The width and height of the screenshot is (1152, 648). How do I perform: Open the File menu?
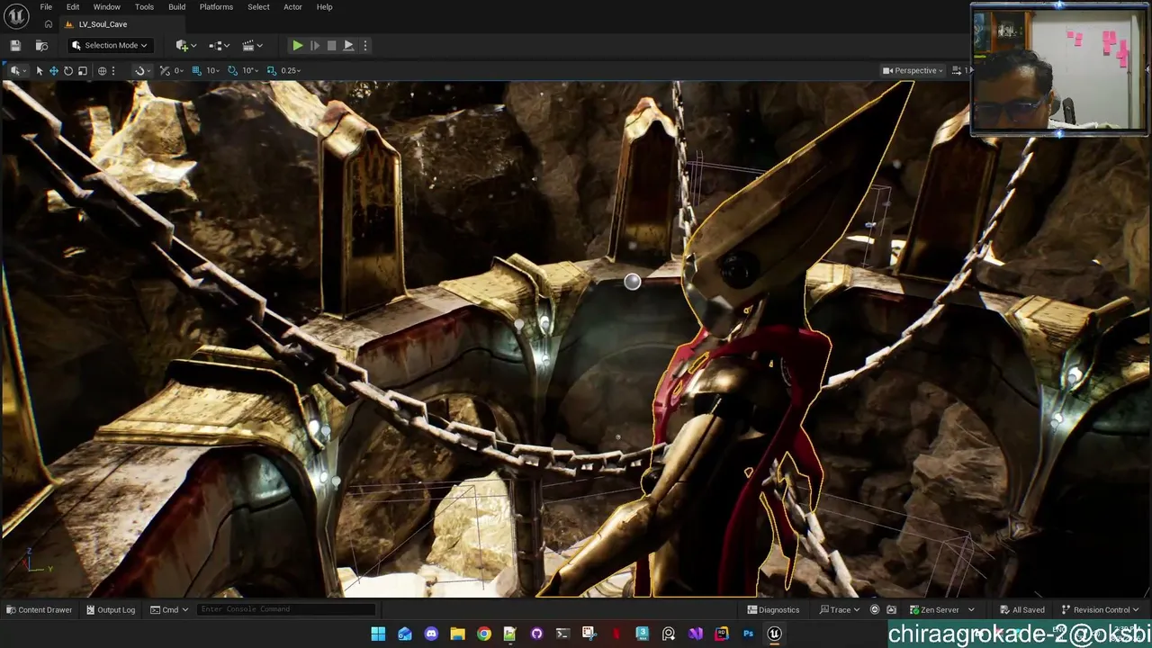46,7
